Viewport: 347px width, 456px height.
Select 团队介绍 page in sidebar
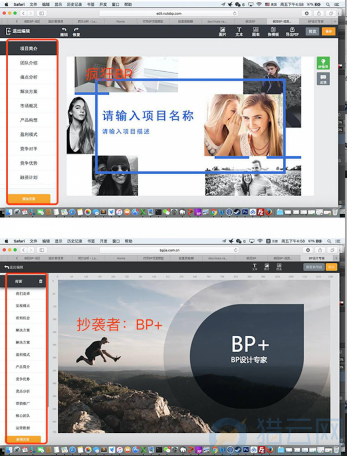pyautogui.click(x=29, y=62)
